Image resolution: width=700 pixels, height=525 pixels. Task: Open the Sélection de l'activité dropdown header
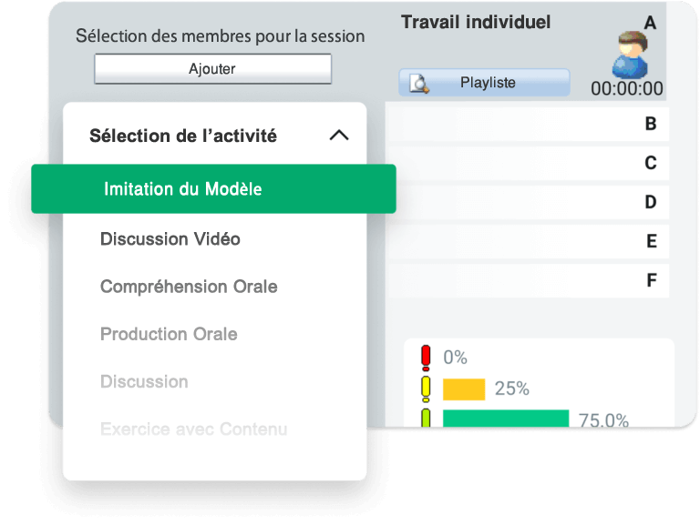[183, 136]
